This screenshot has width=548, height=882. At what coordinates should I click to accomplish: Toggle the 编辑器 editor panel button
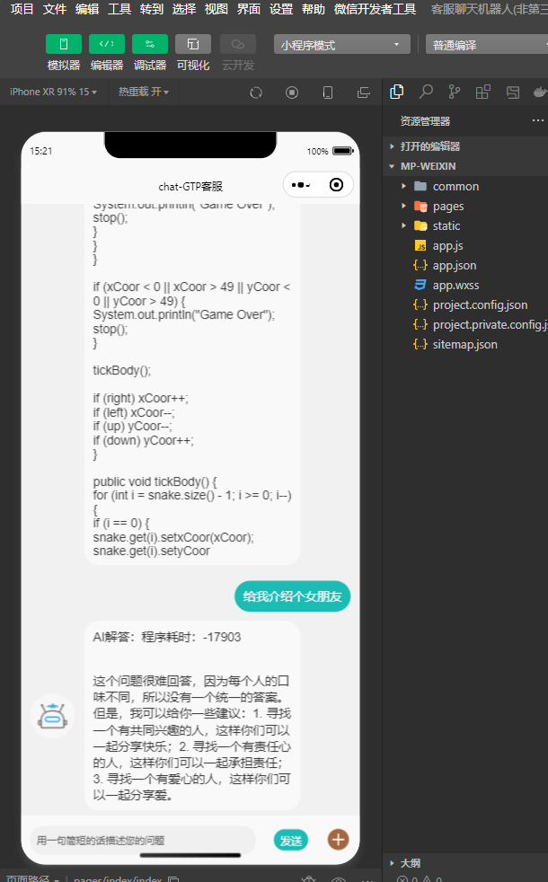point(107,44)
